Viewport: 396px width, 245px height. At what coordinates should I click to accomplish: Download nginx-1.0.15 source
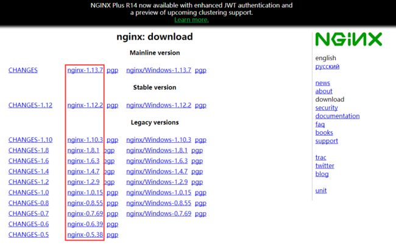[x=85, y=193]
